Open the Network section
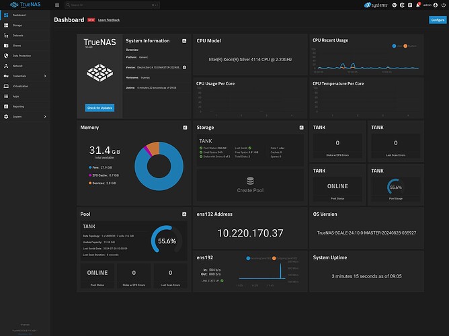The image size is (449, 336). coord(17,66)
